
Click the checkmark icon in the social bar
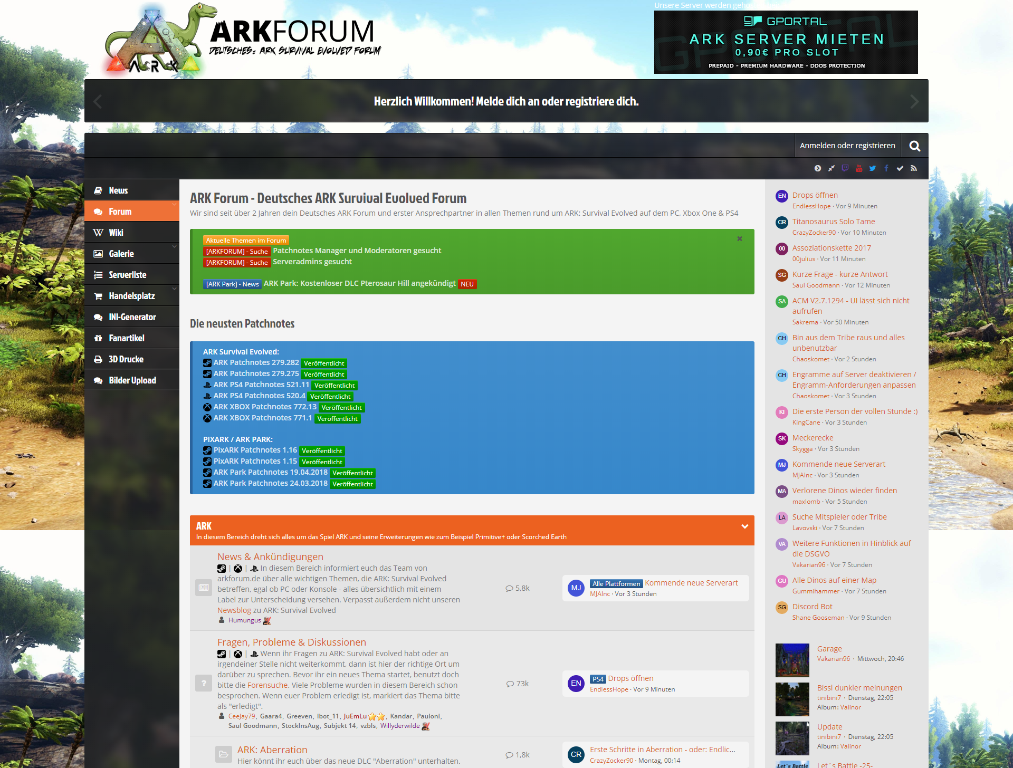coord(900,168)
